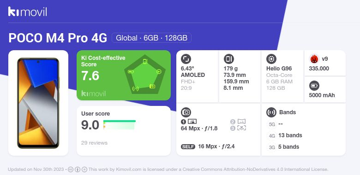This screenshot has width=360, height=175.
Task: Click the Kimovil logo at top
Action: pos(28,12)
